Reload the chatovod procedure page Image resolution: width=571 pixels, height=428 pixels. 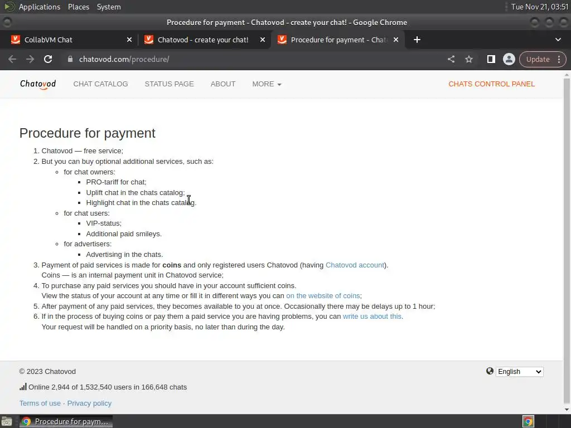48,59
